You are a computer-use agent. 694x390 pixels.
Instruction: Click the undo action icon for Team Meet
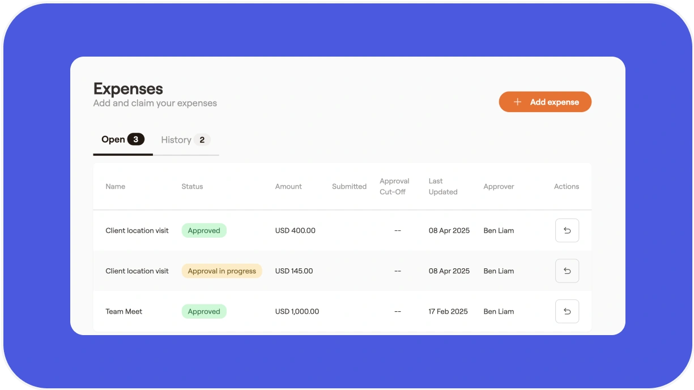point(567,311)
